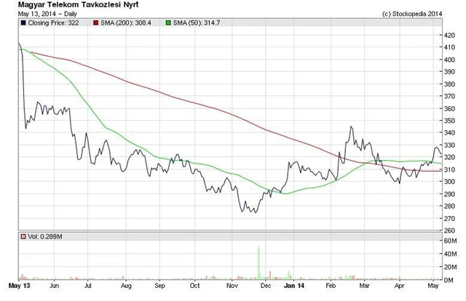466x301 pixels.
Task: Click the 300 price axis label
Action: [449, 182]
